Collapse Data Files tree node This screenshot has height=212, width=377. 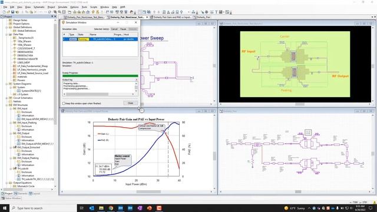point(7,34)
